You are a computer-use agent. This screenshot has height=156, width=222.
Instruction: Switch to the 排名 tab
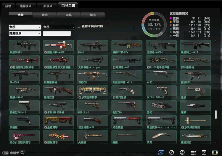8,6
